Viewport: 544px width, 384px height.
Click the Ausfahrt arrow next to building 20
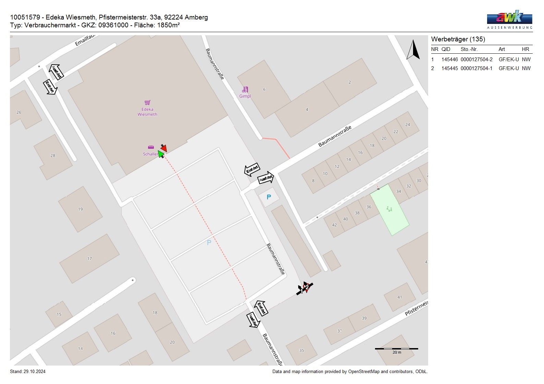253,320
